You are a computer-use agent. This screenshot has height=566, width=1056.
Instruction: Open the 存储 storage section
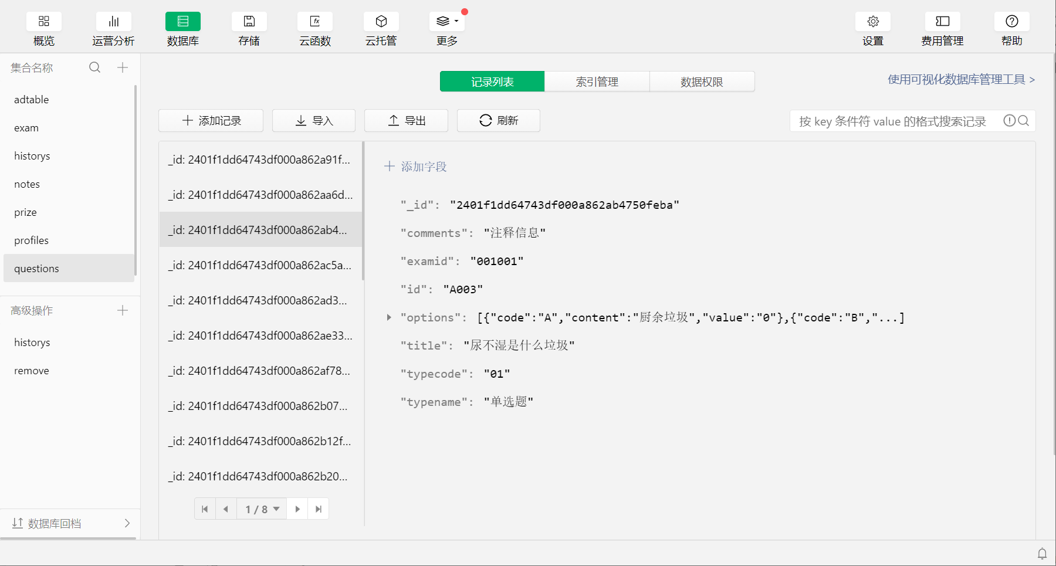click(x=249, y=22)
